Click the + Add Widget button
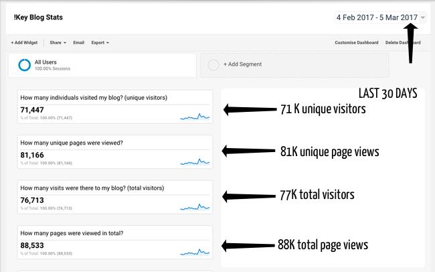The height and width of the screenshot is (272, 435). [x=24, y=42]
